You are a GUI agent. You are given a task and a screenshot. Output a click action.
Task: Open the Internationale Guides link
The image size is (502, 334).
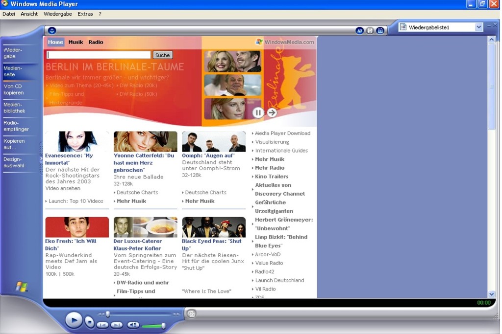(281, 151)
